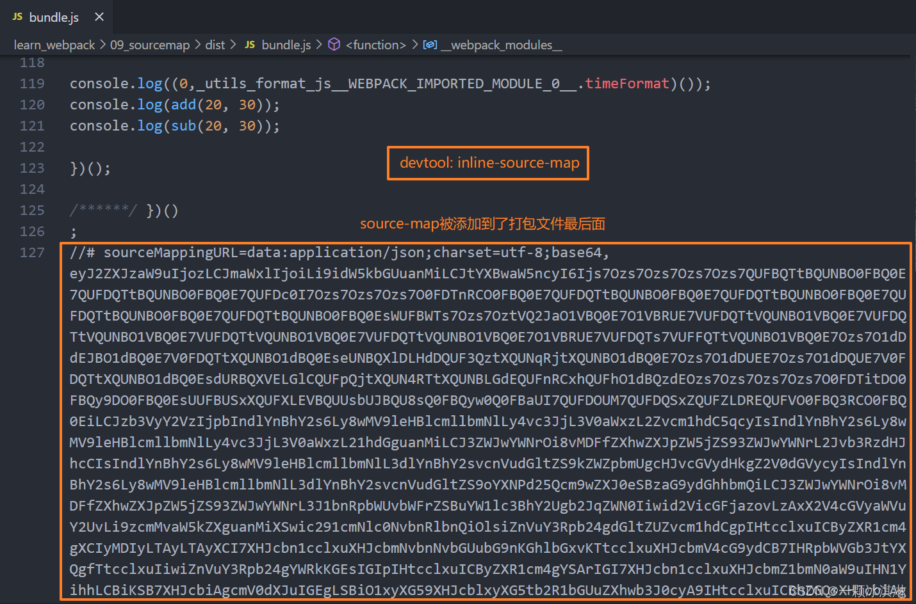Click the JS icon in breadcrumb
This screenshot has height=604, width=916.
250,45
